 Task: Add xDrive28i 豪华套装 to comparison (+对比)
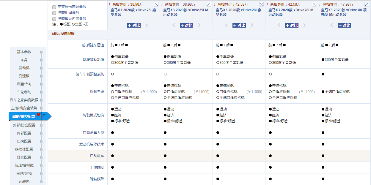[x=239, y=25]
